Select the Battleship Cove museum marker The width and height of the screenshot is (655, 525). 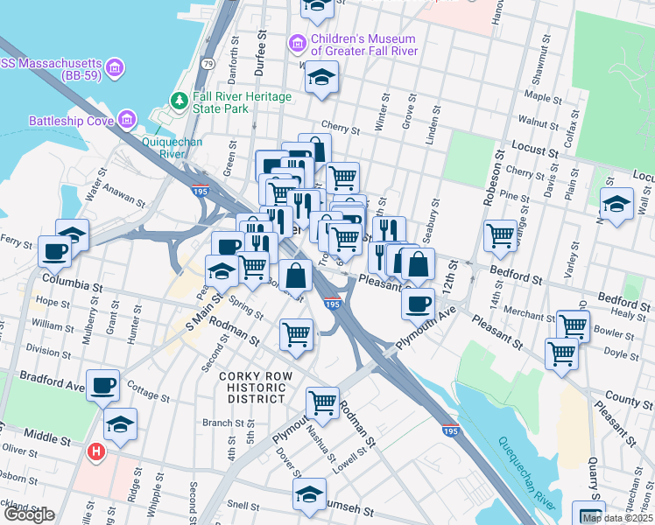(127, 120)
